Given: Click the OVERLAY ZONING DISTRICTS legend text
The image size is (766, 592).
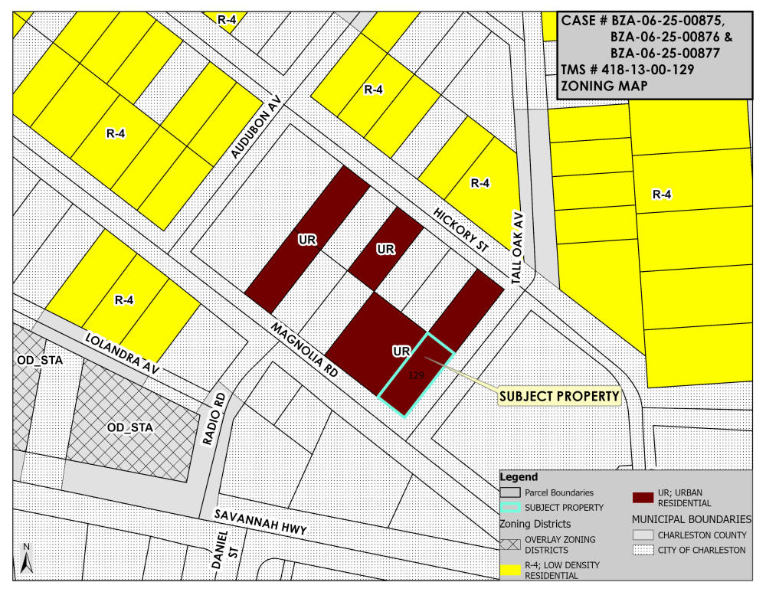Looking at the screenshot, I should pyautogui.click(x=560, y=545).
